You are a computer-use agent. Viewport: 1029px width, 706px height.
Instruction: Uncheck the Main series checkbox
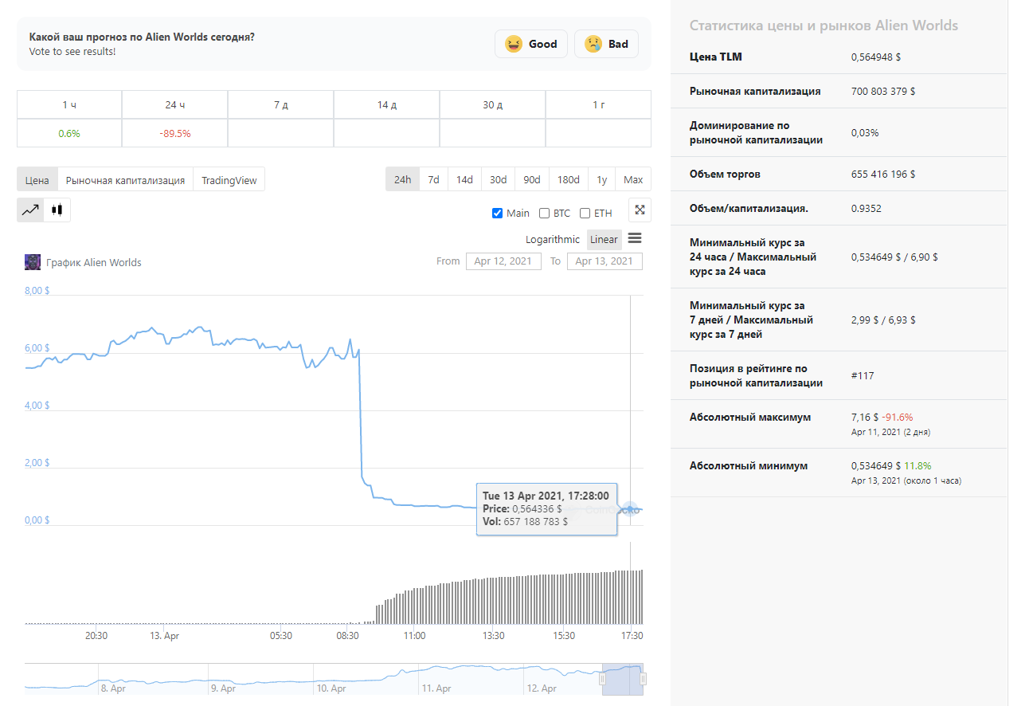coord(498,213)
